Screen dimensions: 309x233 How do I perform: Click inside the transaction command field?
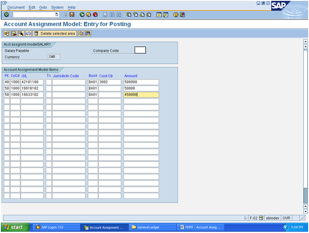pyautogui.click(x=34, y=15)
